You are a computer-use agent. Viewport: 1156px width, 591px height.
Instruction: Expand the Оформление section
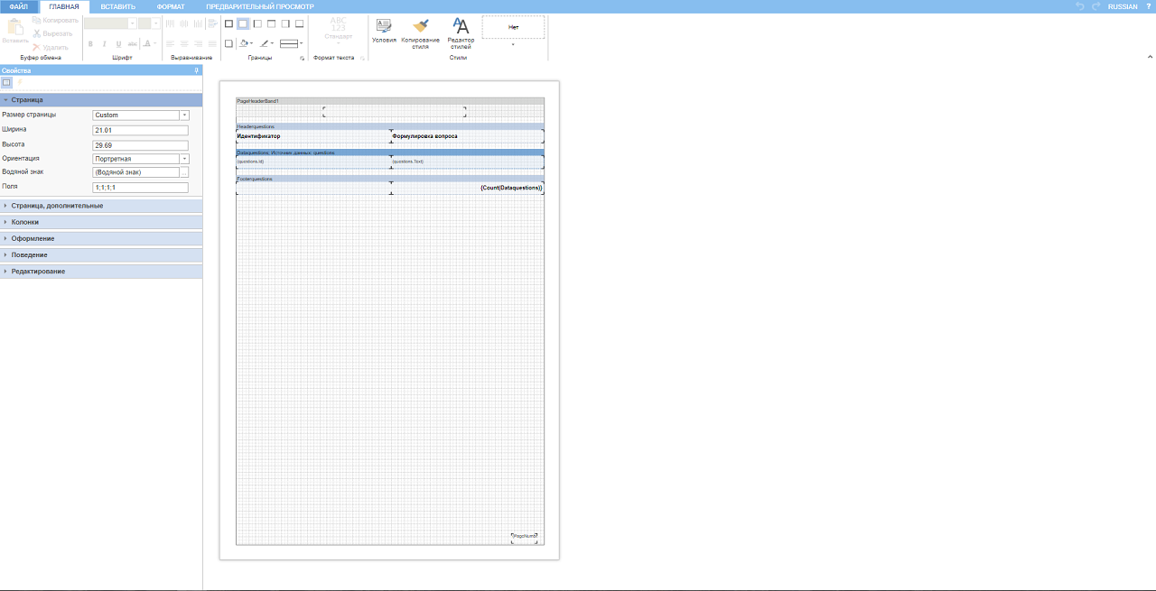click(x=33, y=238)
